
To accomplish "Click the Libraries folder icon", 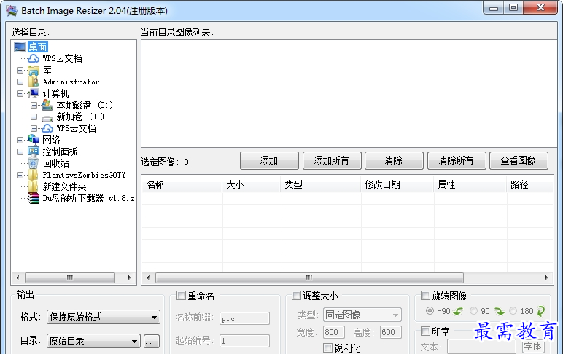I will [x=34, y=71].
